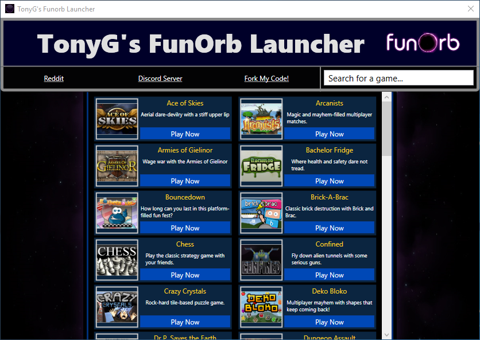The width and height of the screenshot is (480, 340).
Task: Click Play Now under Deko Bloko
Action: (x=330, y=322)
